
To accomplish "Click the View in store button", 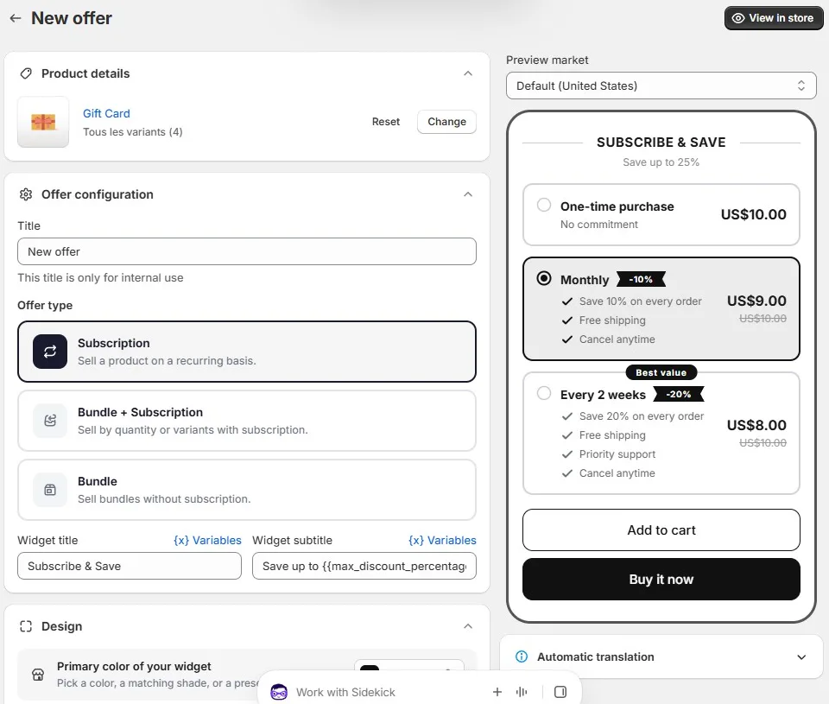I will pyautogui.click(x=774, y=18).
